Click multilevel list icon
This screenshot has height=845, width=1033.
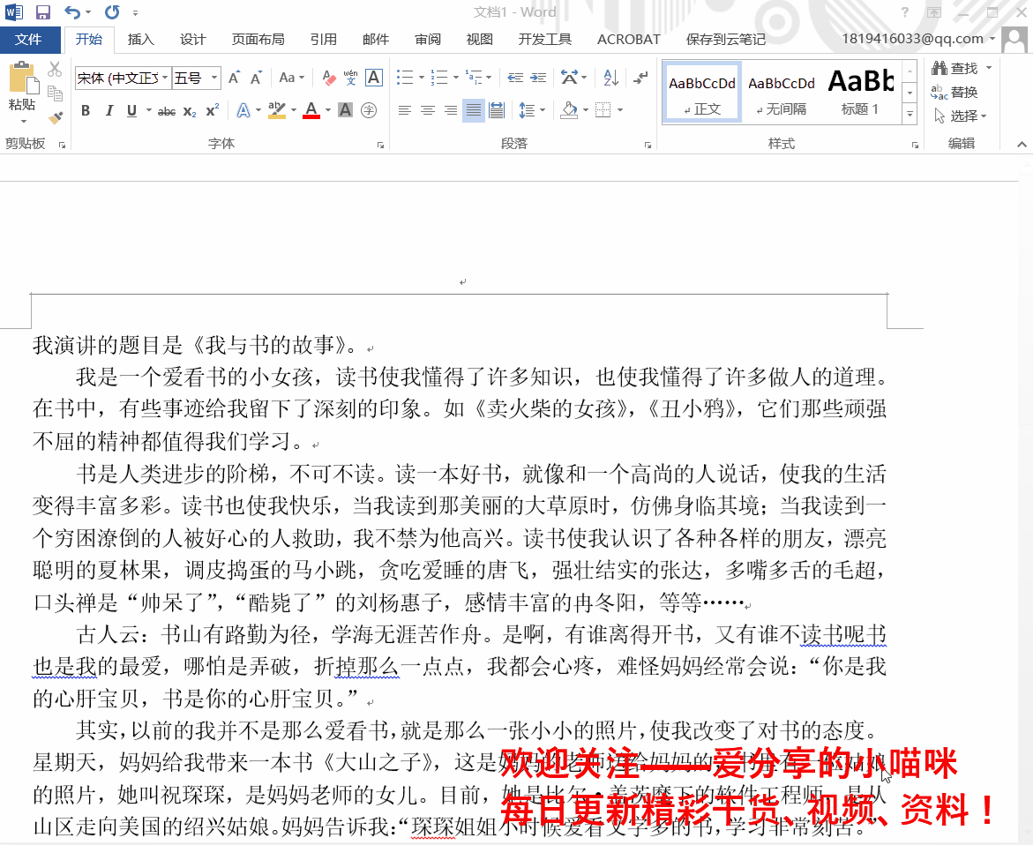[x=474, y=78]
